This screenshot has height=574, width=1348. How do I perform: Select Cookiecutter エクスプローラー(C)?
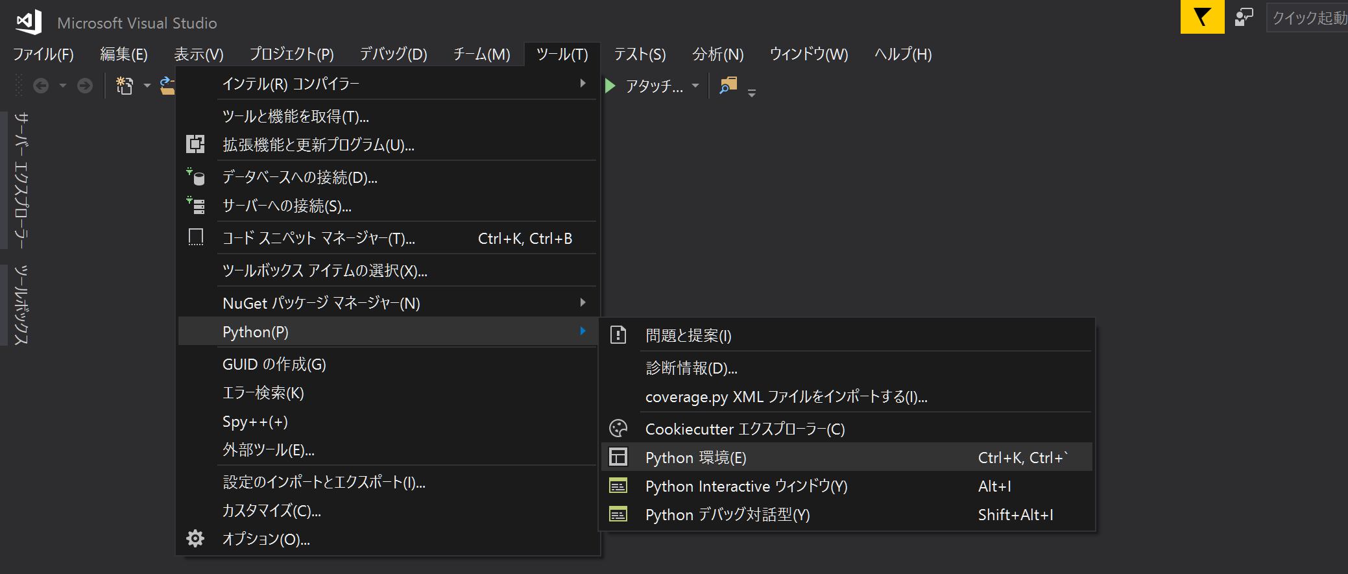(847, 429)
